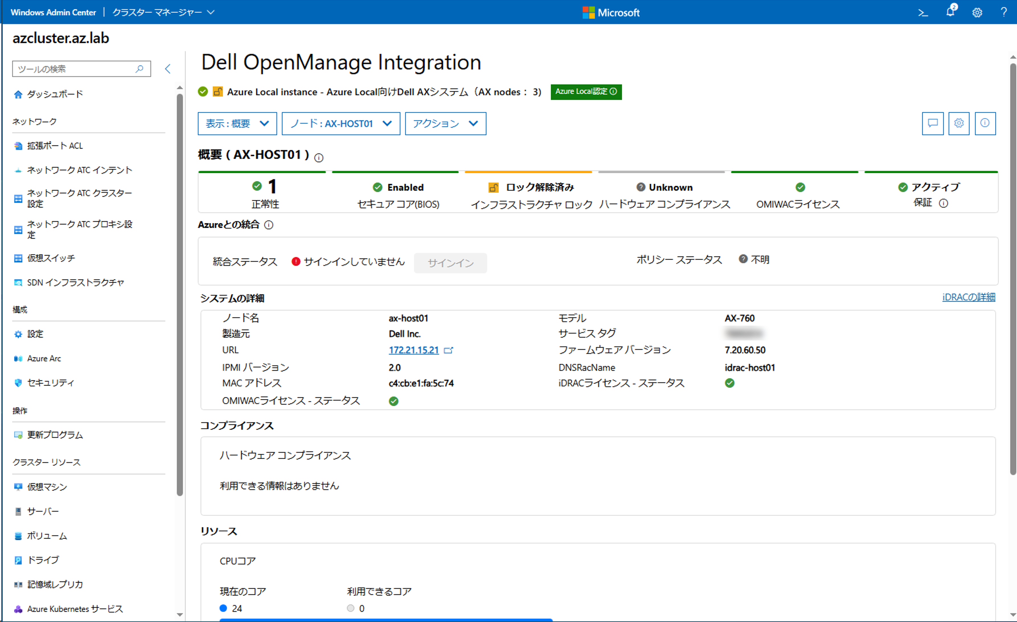1017x622 pixels.
Task: Open the feedback comment icon button
Action: pos(932,123)
